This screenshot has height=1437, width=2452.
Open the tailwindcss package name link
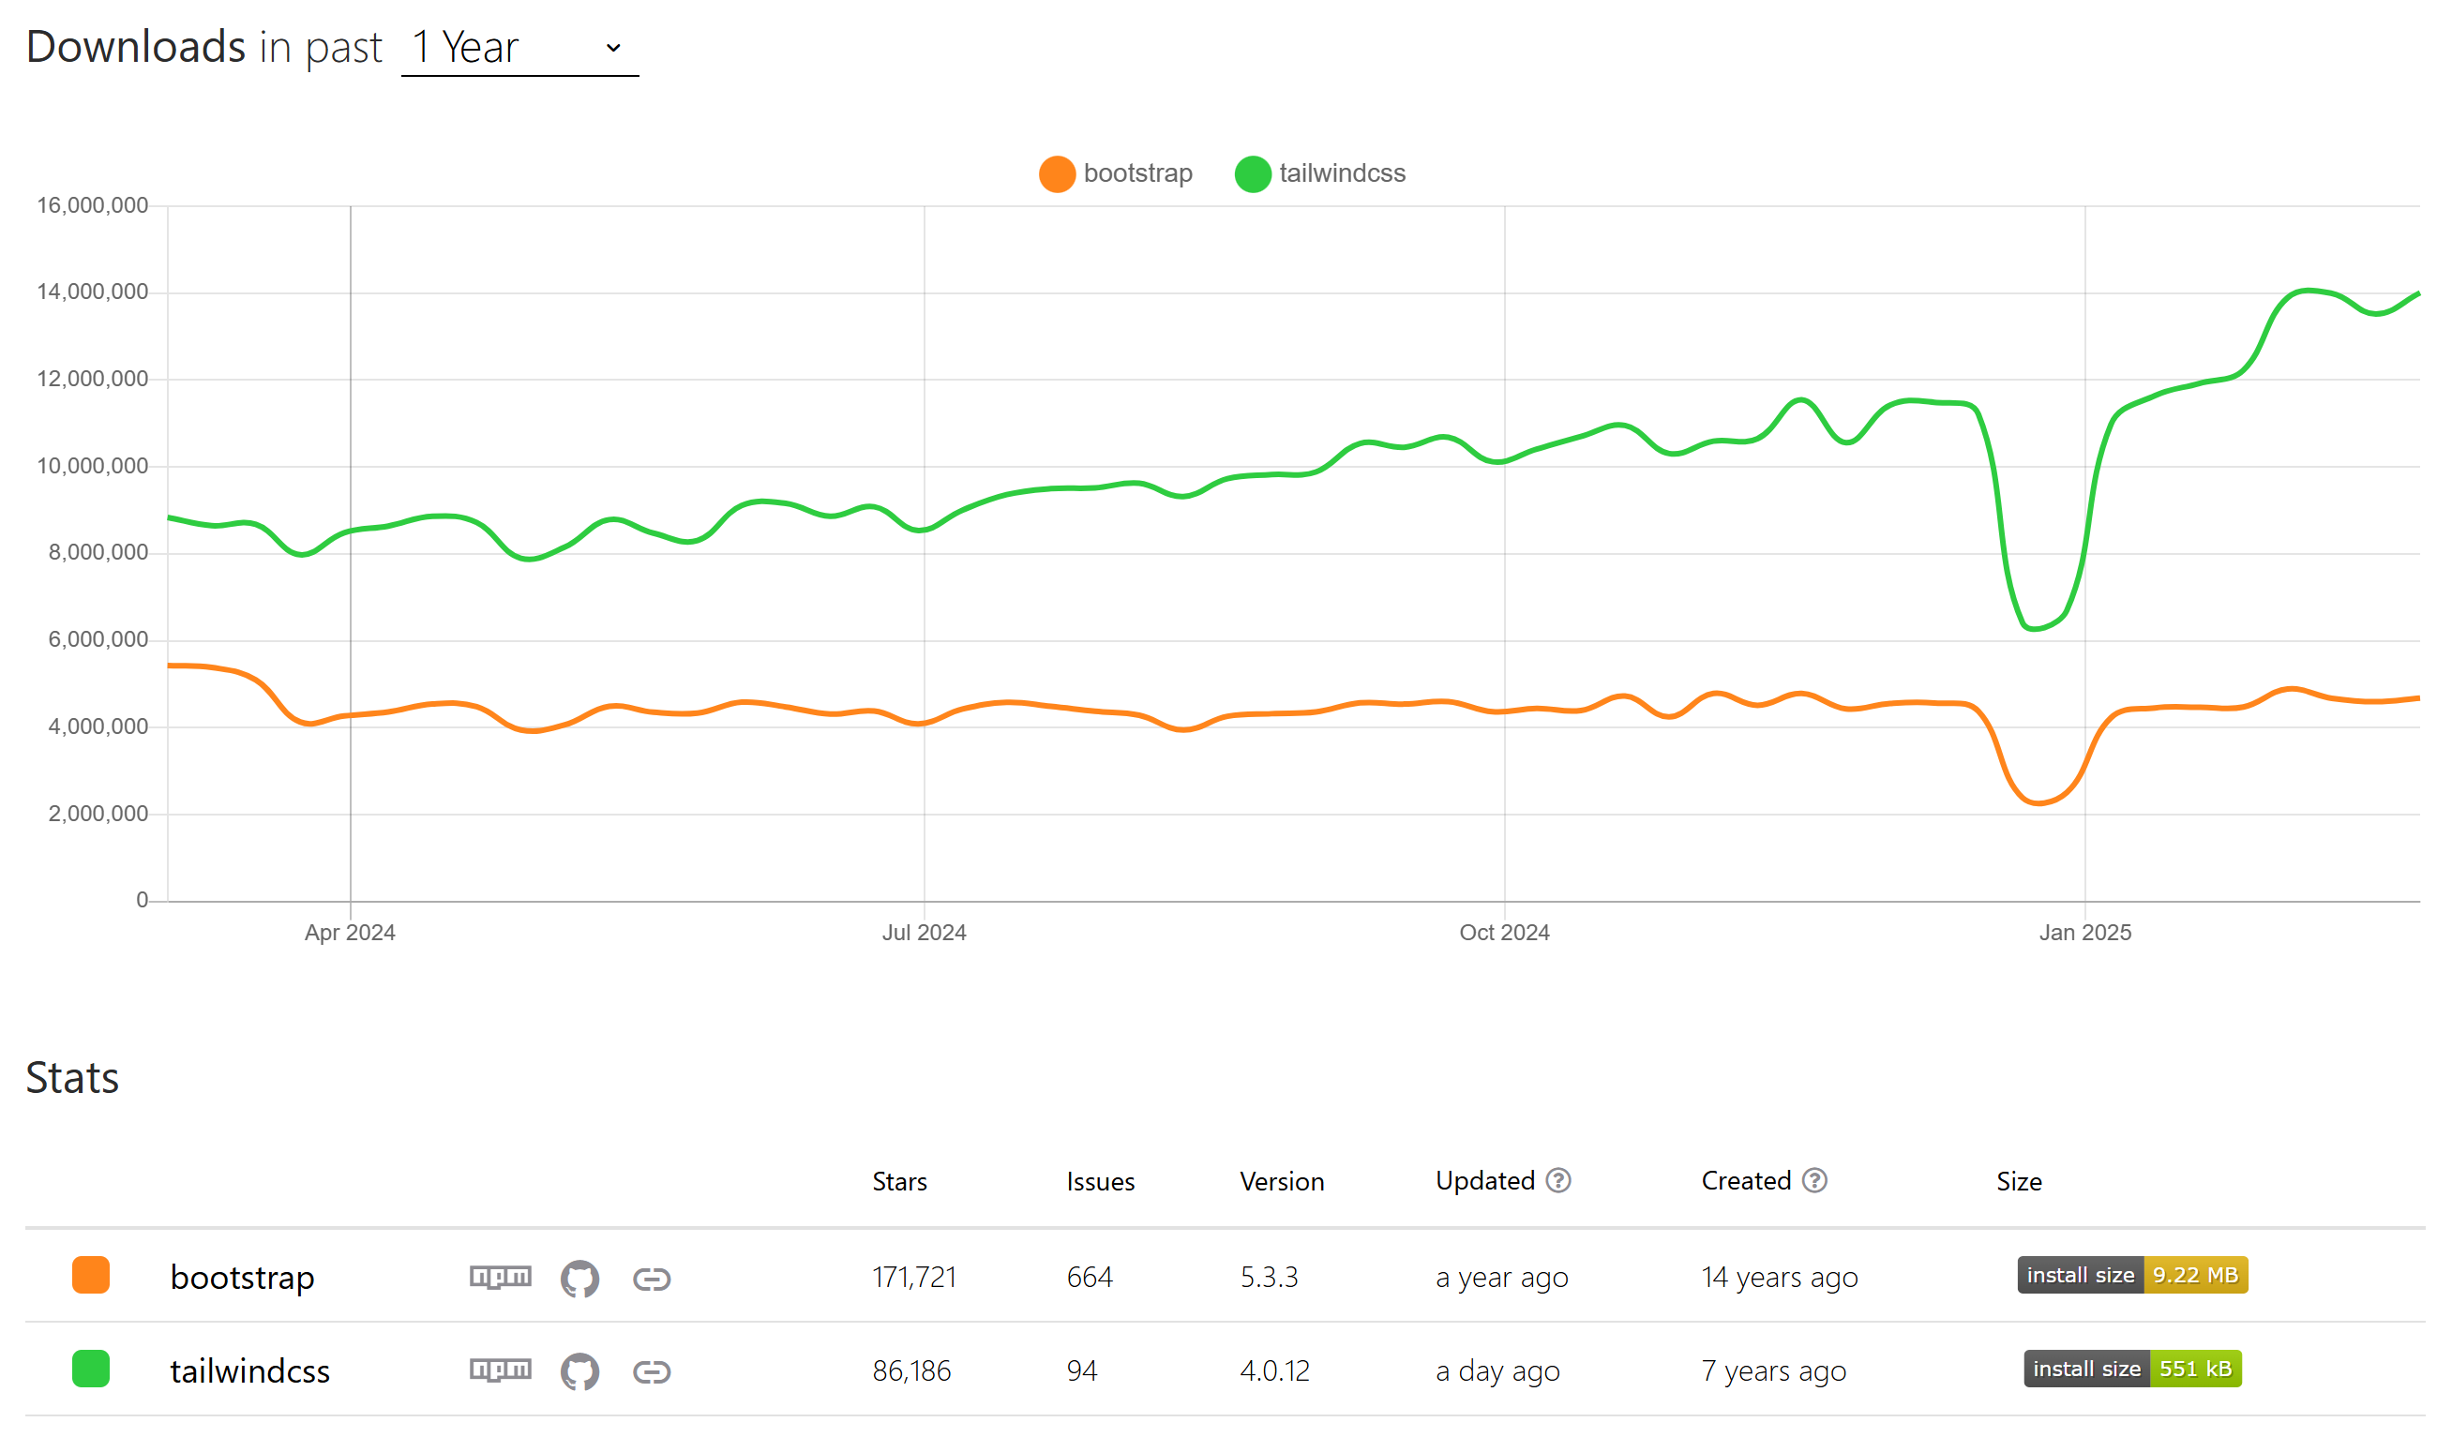click(250, 1370)
